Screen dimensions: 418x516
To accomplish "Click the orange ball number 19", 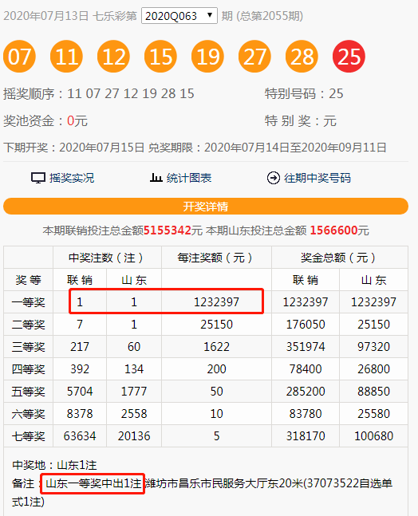I will pyautogui.click(x=207, y=57).
